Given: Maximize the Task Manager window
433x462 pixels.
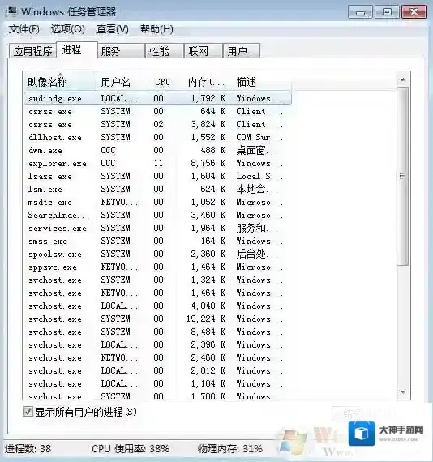Looking at the screenshot, I should (x=388, y=12).
